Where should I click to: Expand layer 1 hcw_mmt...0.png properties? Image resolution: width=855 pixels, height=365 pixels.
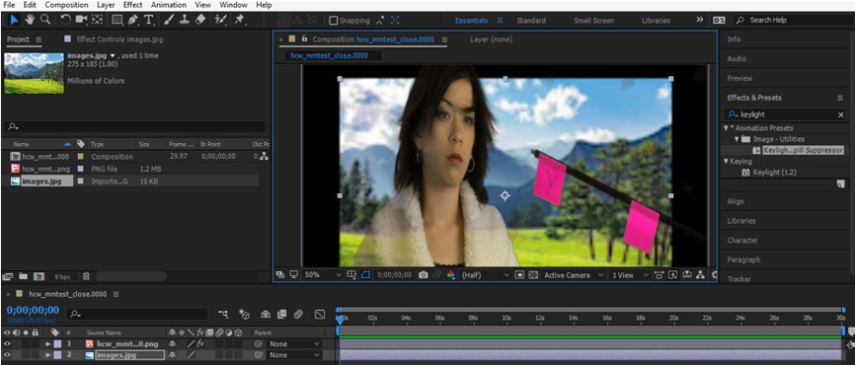[x=48, y=344]
